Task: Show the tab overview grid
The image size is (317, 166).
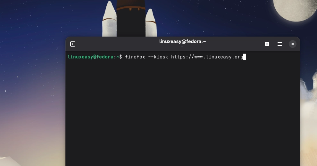Action: point(267,44)
